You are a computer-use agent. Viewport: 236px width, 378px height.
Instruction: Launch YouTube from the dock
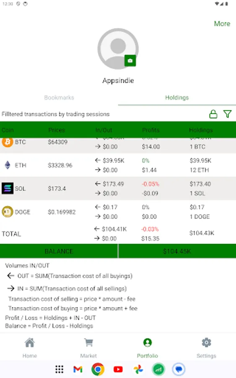click(118, 369)
